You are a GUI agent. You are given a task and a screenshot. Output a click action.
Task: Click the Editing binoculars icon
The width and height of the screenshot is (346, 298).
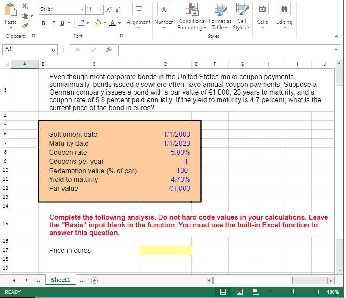(x=284, y=9)
